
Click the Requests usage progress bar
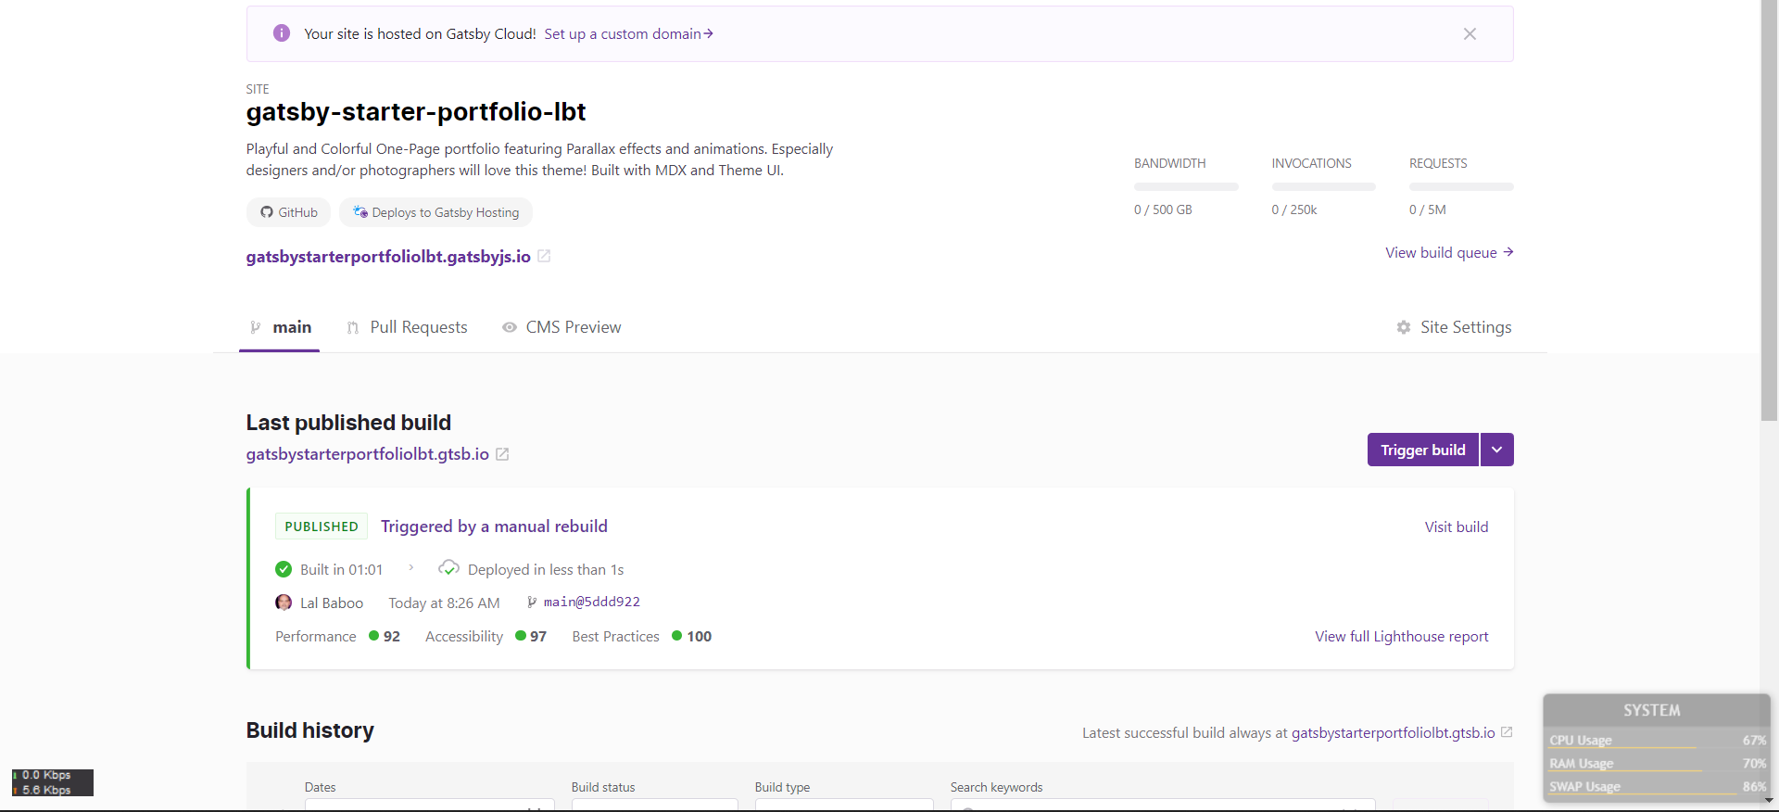pyautogui.click(x=1461, y=186)
